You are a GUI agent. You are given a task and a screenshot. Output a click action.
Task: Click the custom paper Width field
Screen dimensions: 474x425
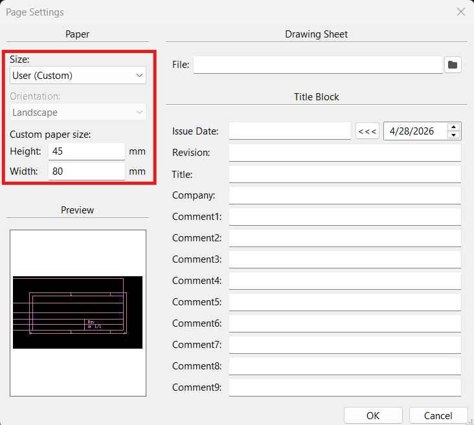tap(87, 171)
